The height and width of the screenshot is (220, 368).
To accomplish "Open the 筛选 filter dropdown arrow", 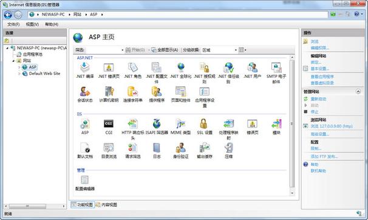I will point(122,50).
